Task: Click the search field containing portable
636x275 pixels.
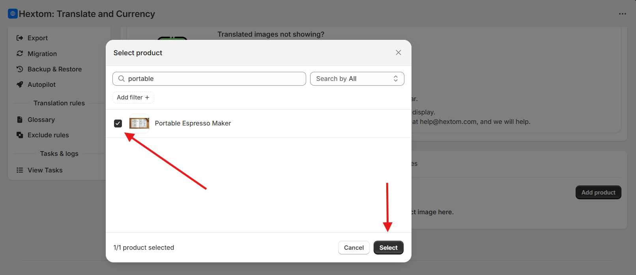Action: pos(209,79)
